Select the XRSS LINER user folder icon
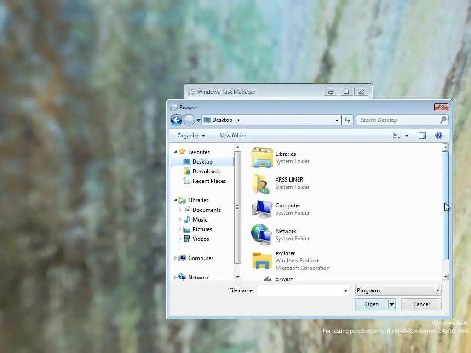 [261, 183]
